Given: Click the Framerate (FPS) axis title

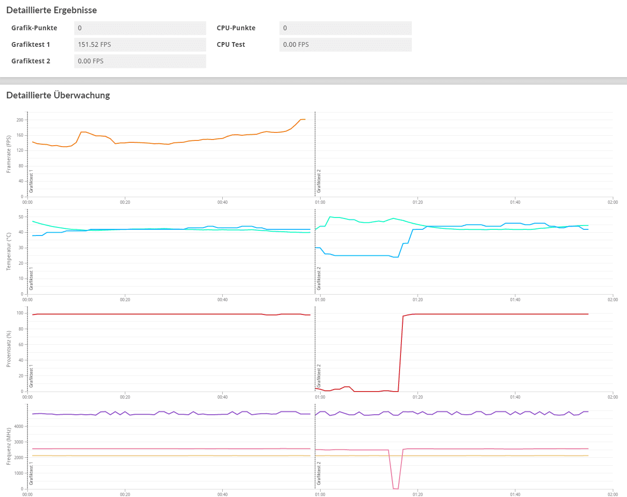Looking at the screenshot, I should [9, 154].
